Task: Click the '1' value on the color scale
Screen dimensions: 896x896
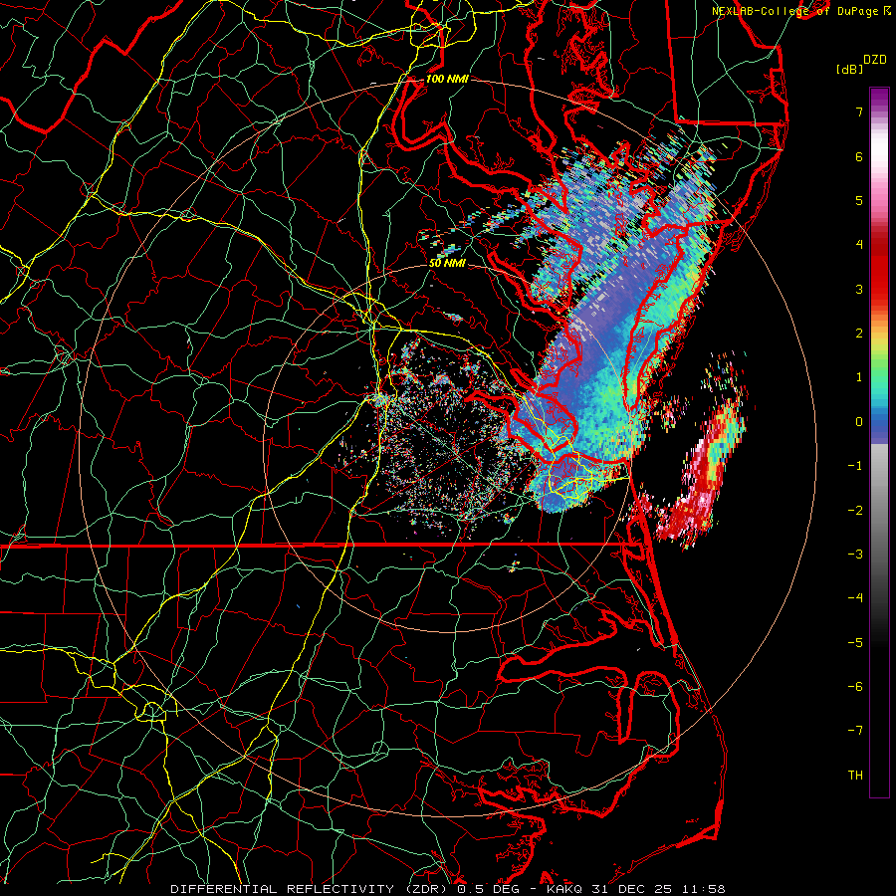Action: point(859,377)
